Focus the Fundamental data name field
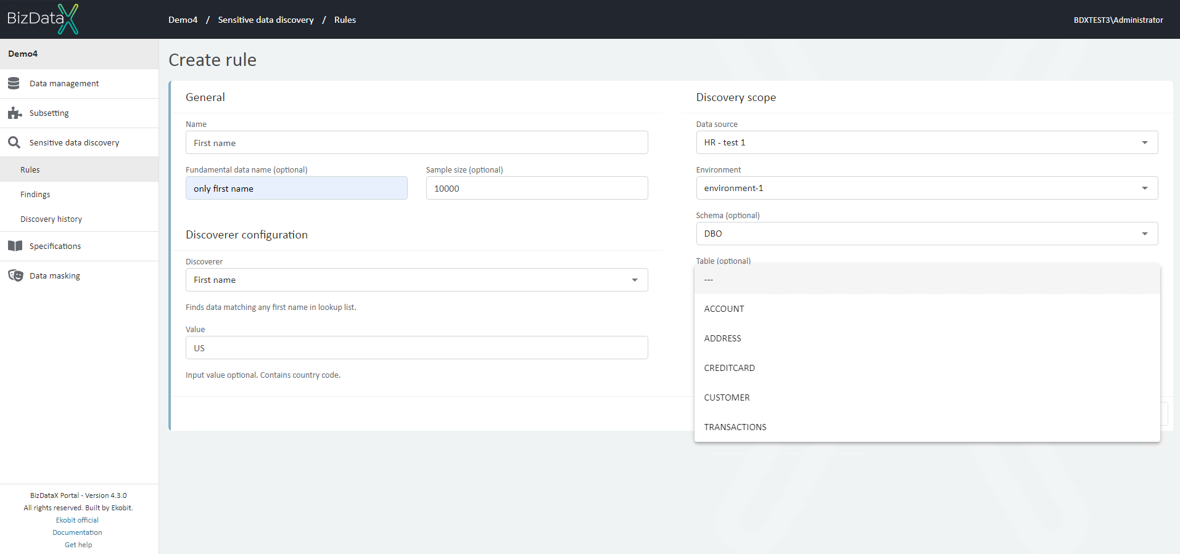1180x554 pixels. pos(297,188)
